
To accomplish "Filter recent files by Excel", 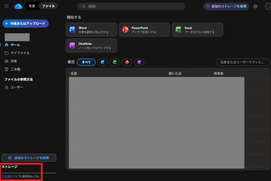I will click(x=115, y=62).
